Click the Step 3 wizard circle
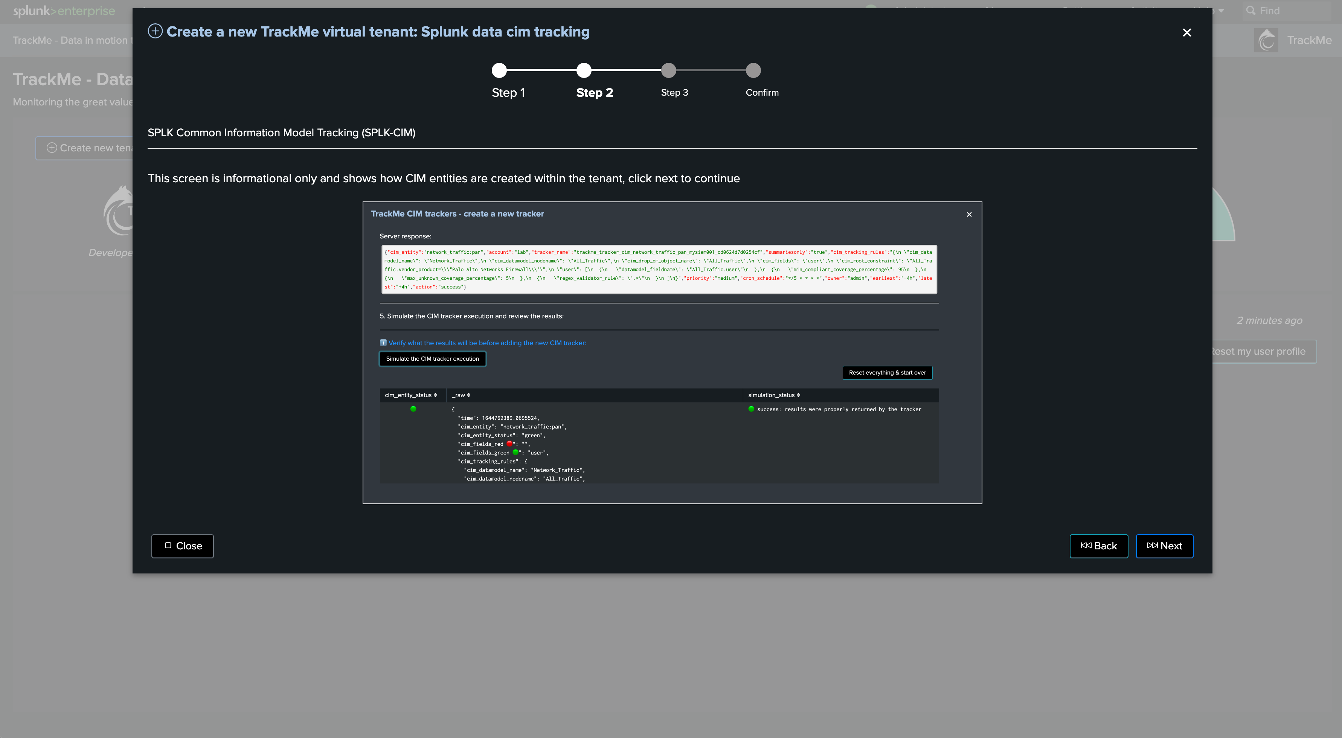The height and width of the screenshot is (738, 1342). [668, 70]
